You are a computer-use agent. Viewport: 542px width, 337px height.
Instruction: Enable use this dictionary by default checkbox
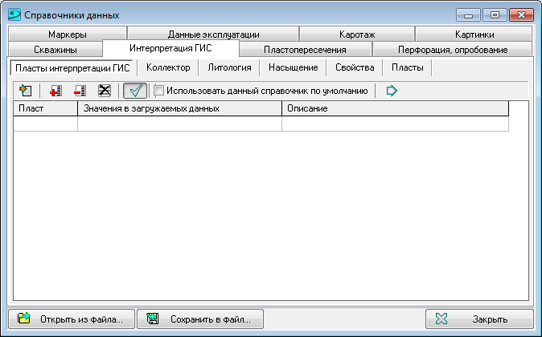click(158, 91)
